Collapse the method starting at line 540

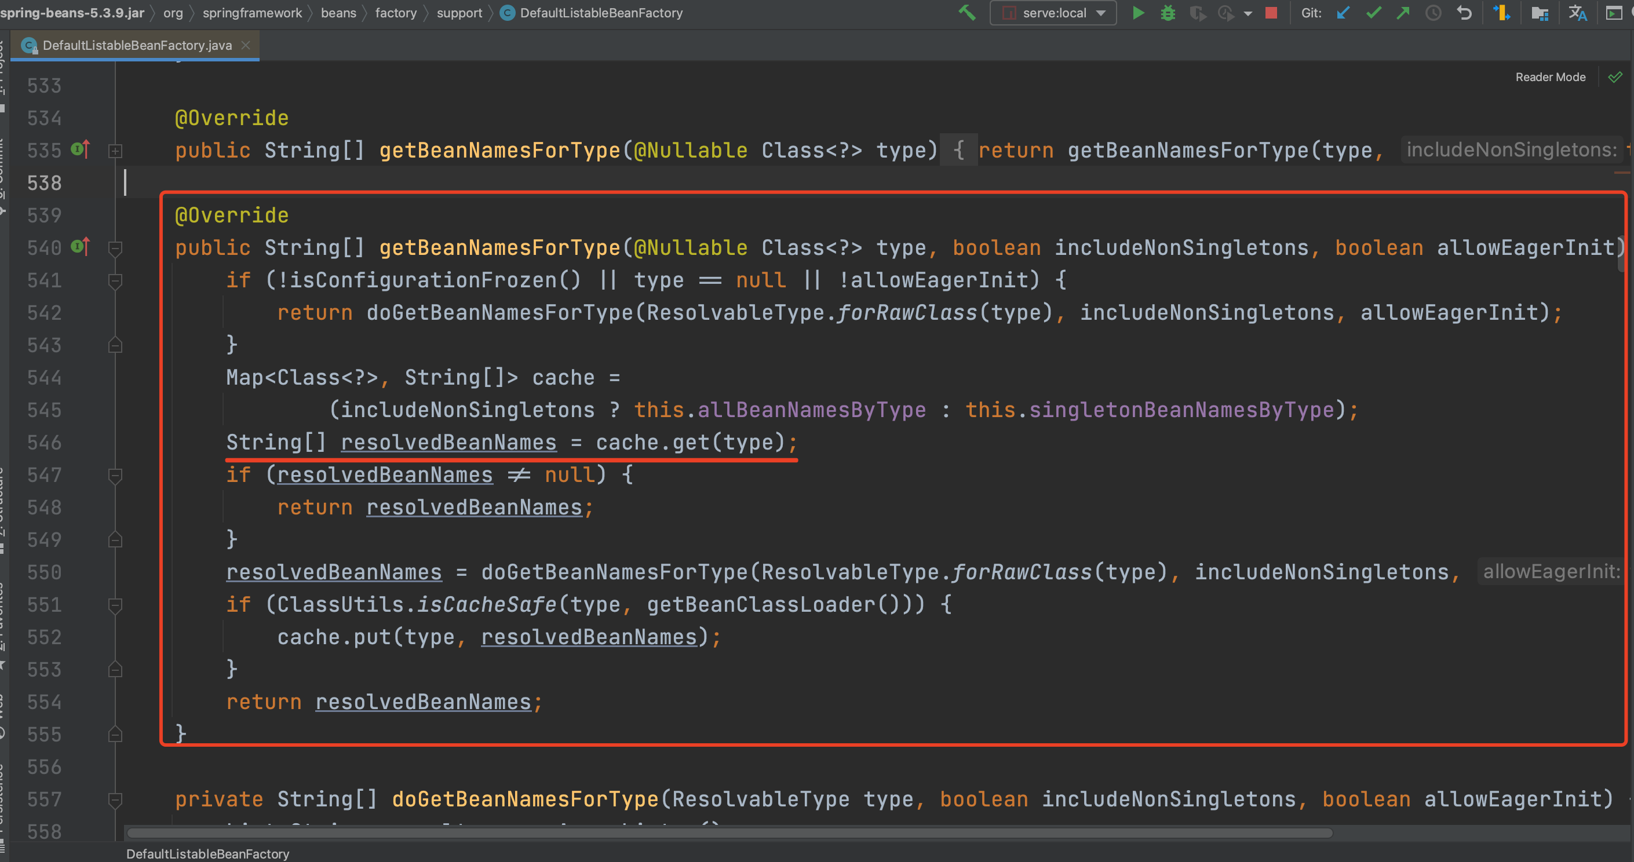click(x=115, y=248)
